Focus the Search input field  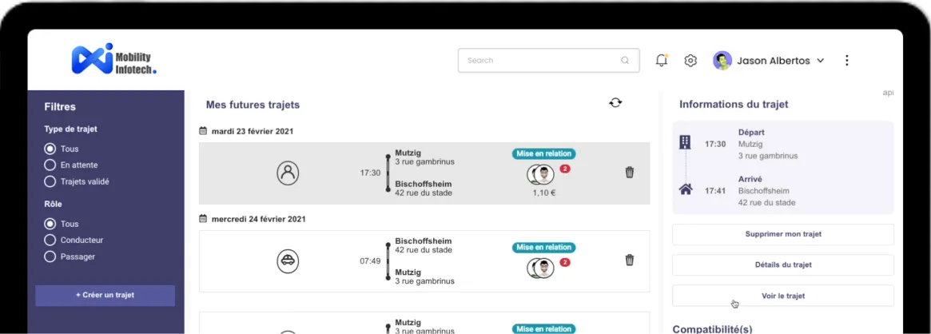click(549, 61)
